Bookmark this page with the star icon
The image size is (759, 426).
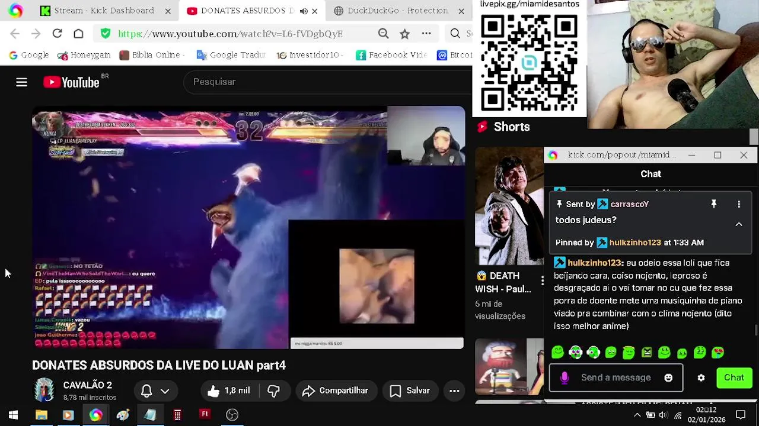404,34
